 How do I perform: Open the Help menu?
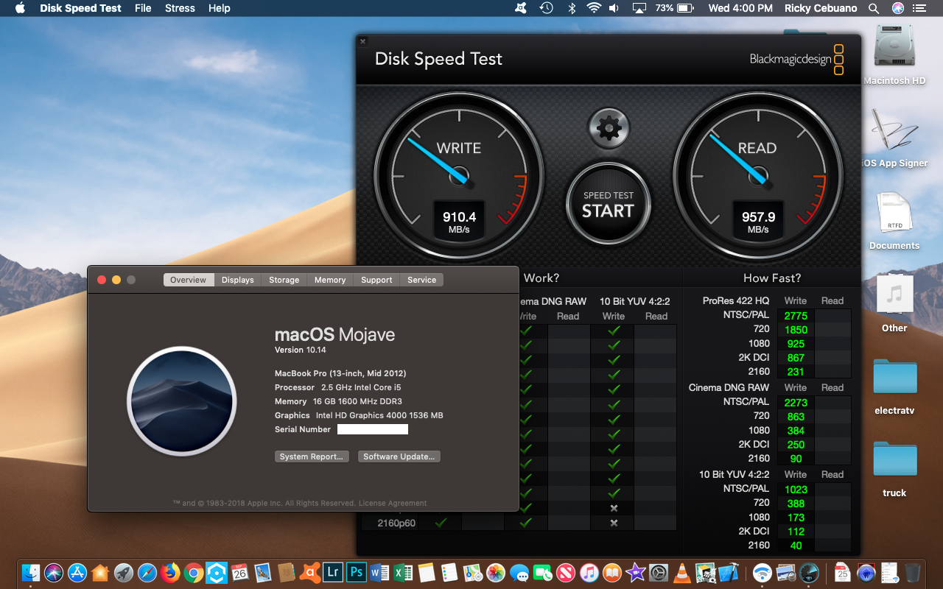click(220, 8)
